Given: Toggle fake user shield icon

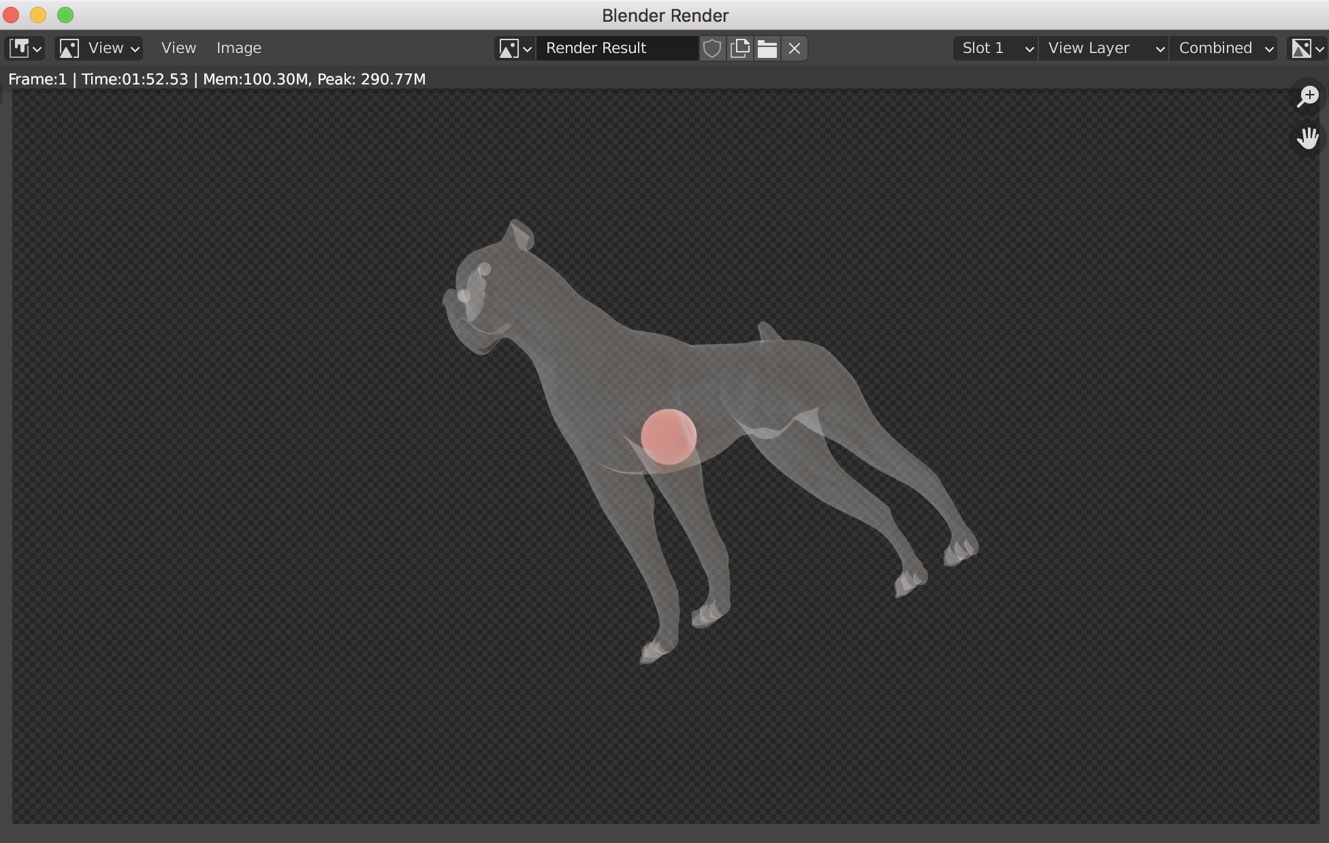Looking at the screenshot, I should (x=711, y=48).
